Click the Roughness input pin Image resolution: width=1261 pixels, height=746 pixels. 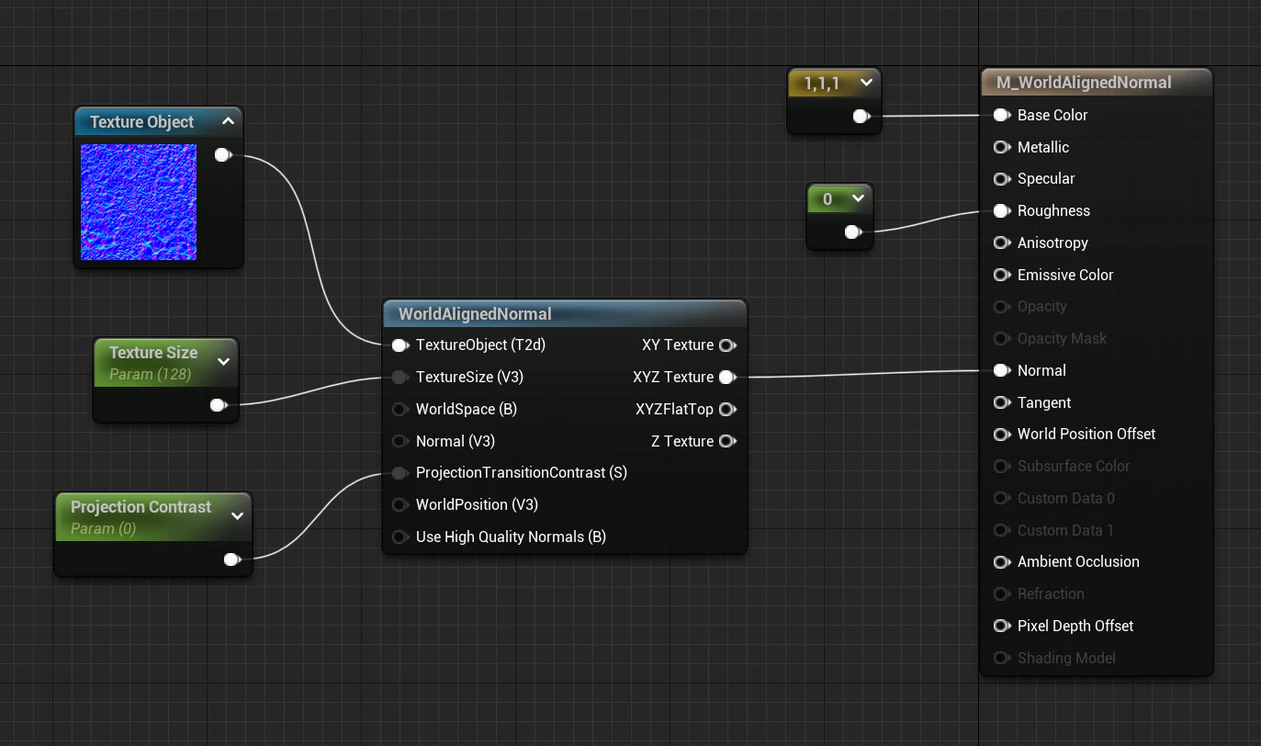1002,210
